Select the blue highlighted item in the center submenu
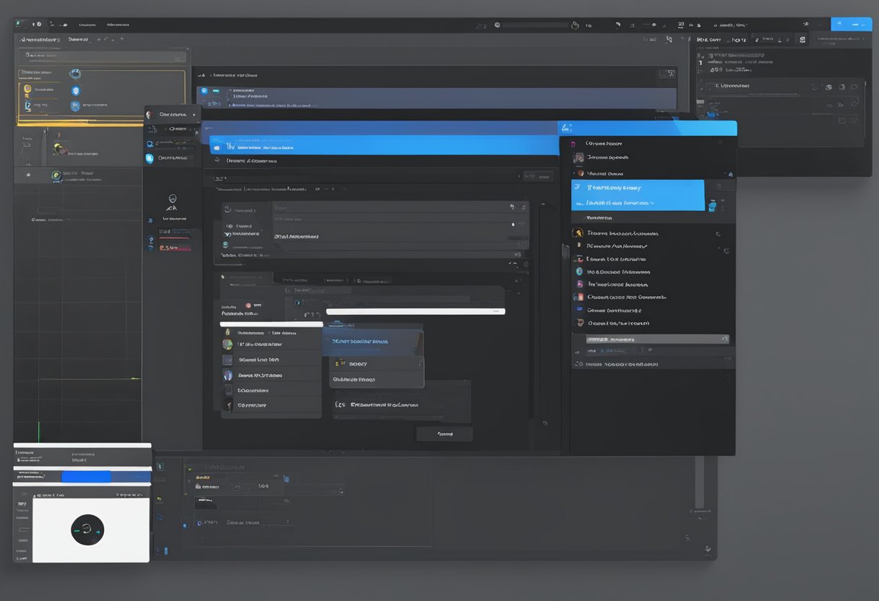 point(372,342)
